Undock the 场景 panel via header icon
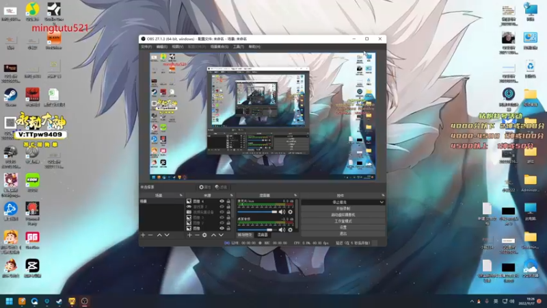 coord(181,195)
